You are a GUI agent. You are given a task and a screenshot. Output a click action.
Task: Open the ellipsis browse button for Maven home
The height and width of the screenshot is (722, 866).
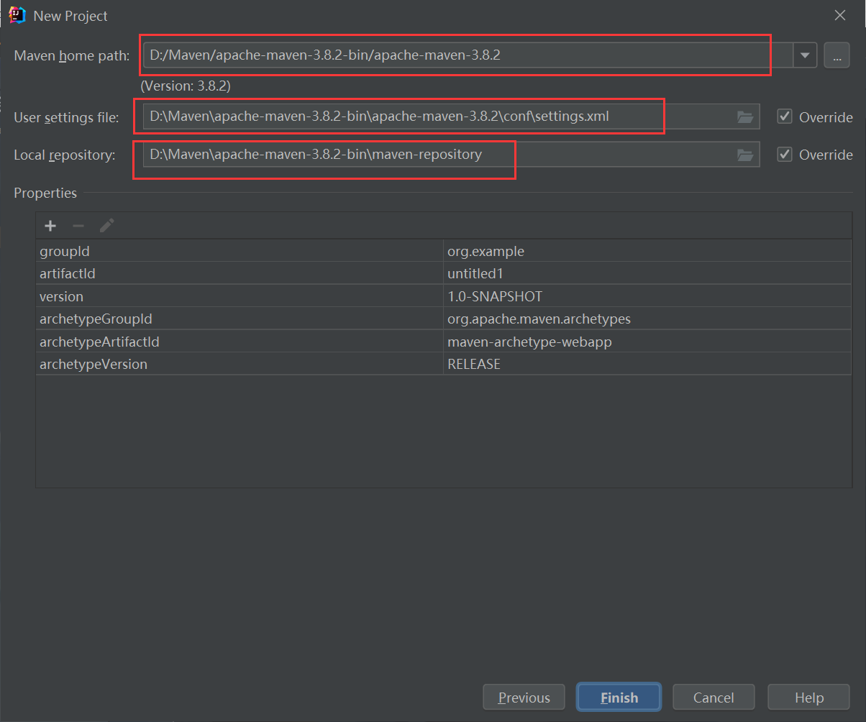coord(837,55)
